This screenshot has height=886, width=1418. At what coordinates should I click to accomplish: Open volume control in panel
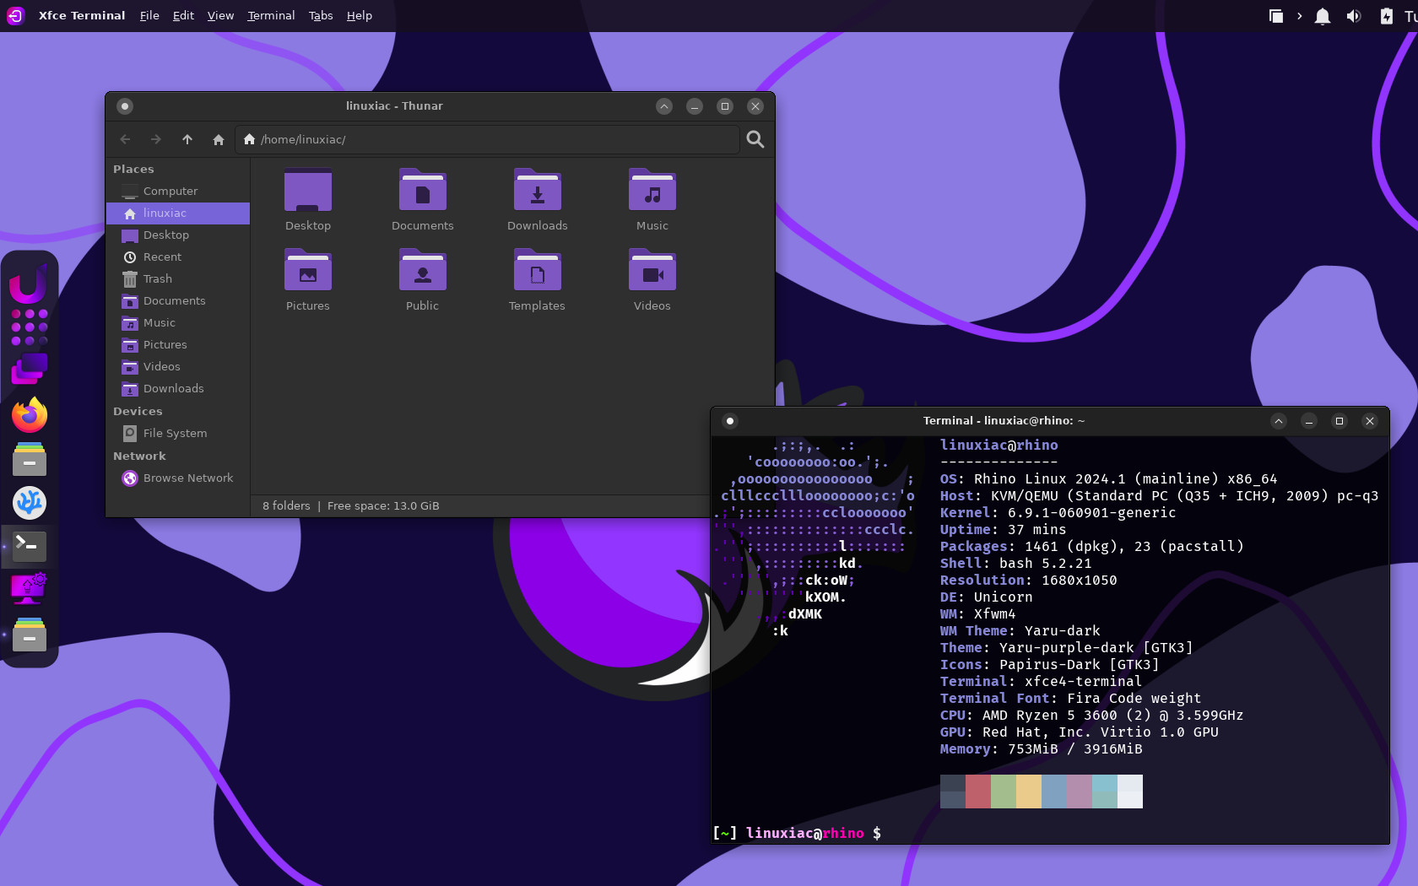click(1354, 16)
